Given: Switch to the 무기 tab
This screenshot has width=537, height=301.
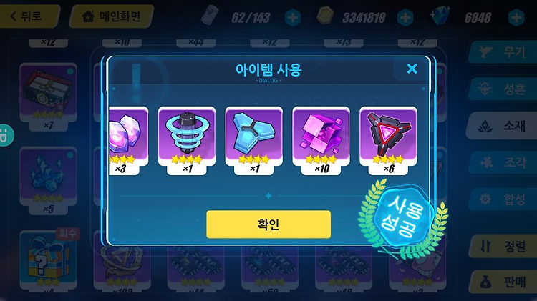Looking at the screenshot, I should coord(503,52).
